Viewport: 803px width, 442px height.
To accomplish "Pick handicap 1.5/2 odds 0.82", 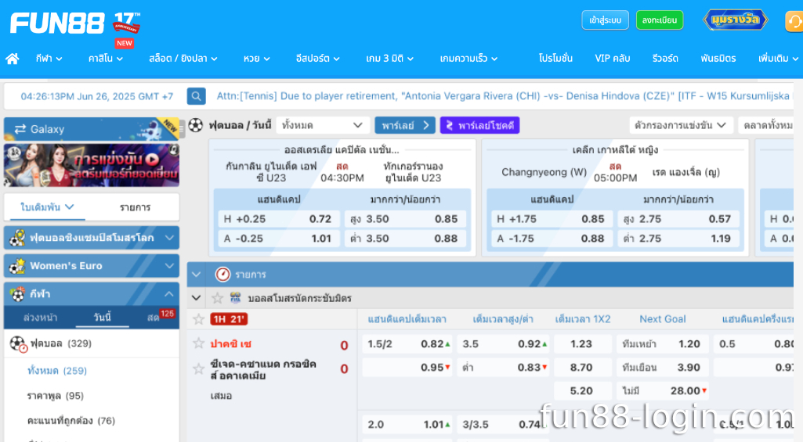I will coord(407,344).
